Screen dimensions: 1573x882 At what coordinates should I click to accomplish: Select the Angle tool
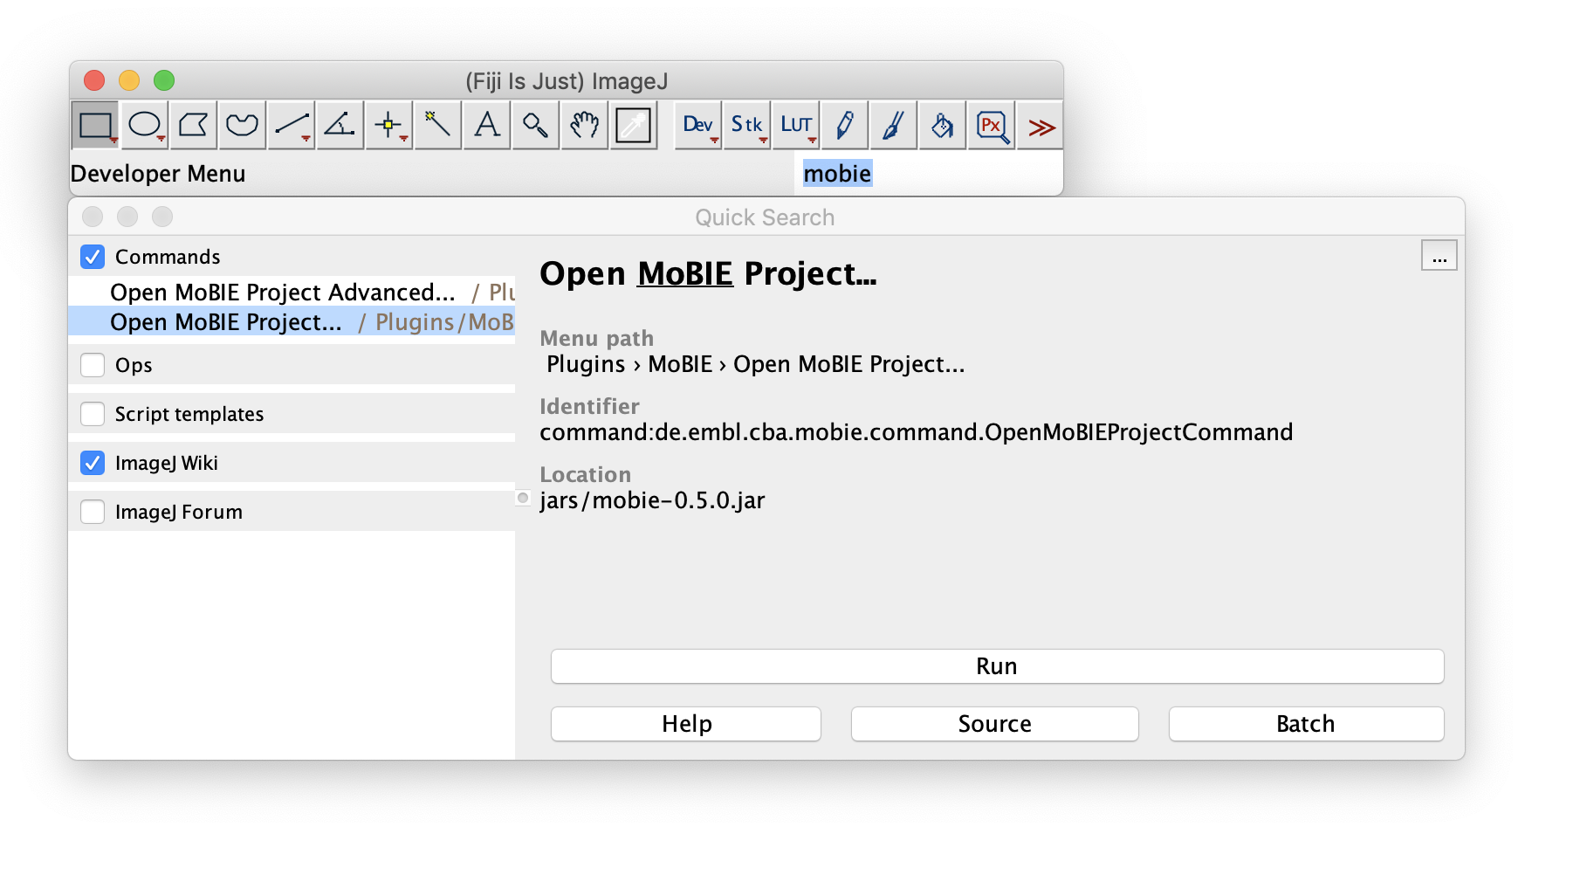[340, 126]
